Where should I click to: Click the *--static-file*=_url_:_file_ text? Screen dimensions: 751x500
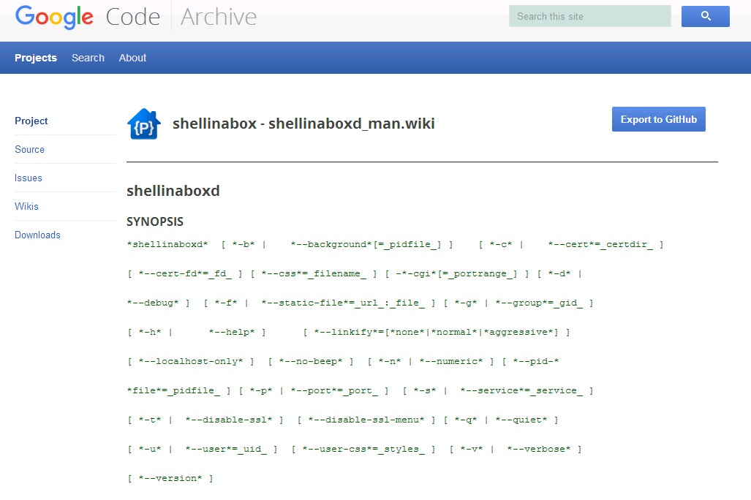click(343, 303)
